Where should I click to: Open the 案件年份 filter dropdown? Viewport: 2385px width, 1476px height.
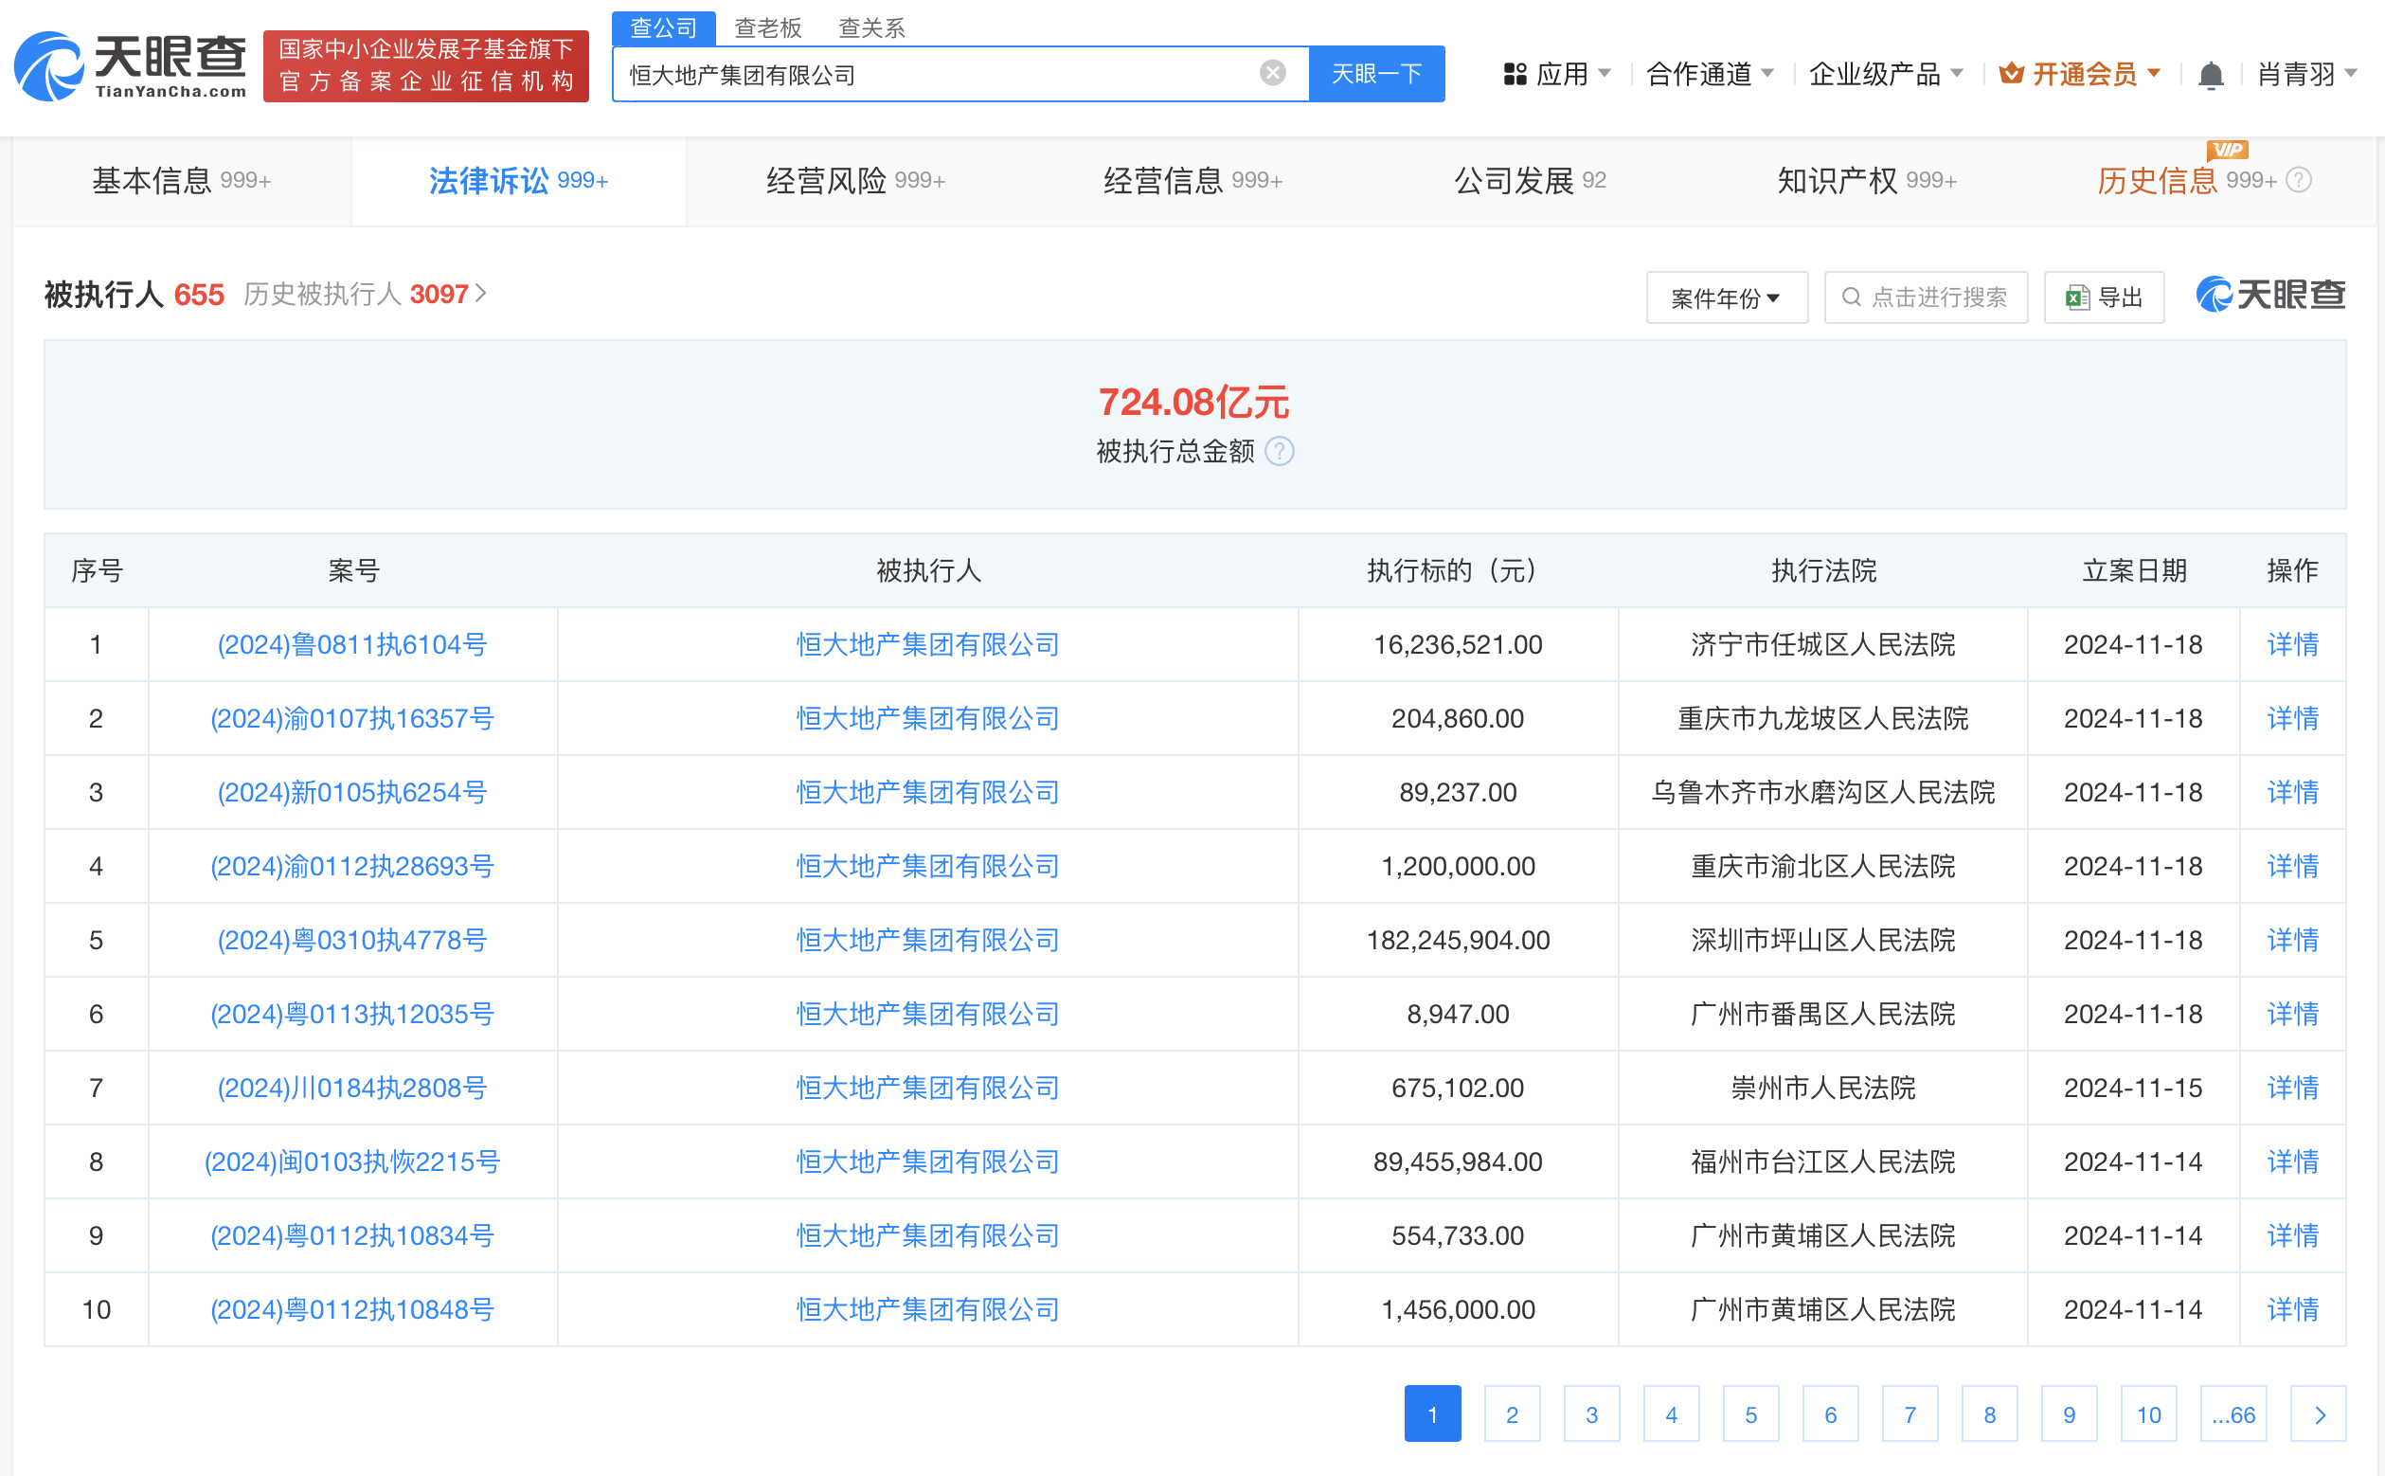1726,297
